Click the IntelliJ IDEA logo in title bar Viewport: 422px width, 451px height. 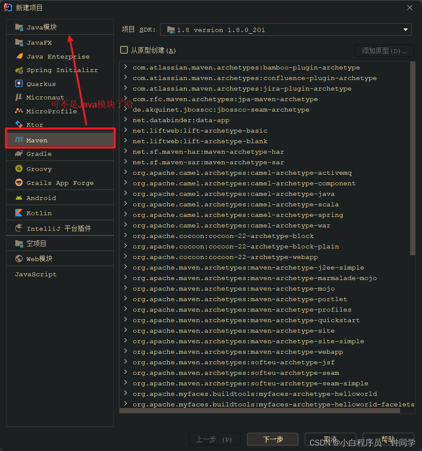coord(8,8)
